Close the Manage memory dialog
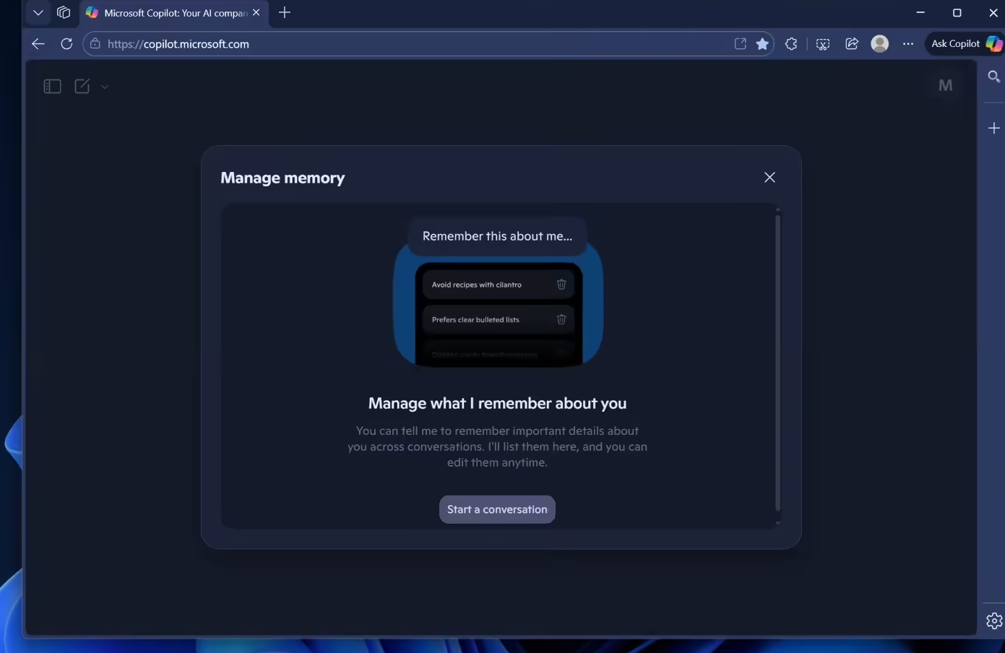1005x653 pixels. coord(769,178)
